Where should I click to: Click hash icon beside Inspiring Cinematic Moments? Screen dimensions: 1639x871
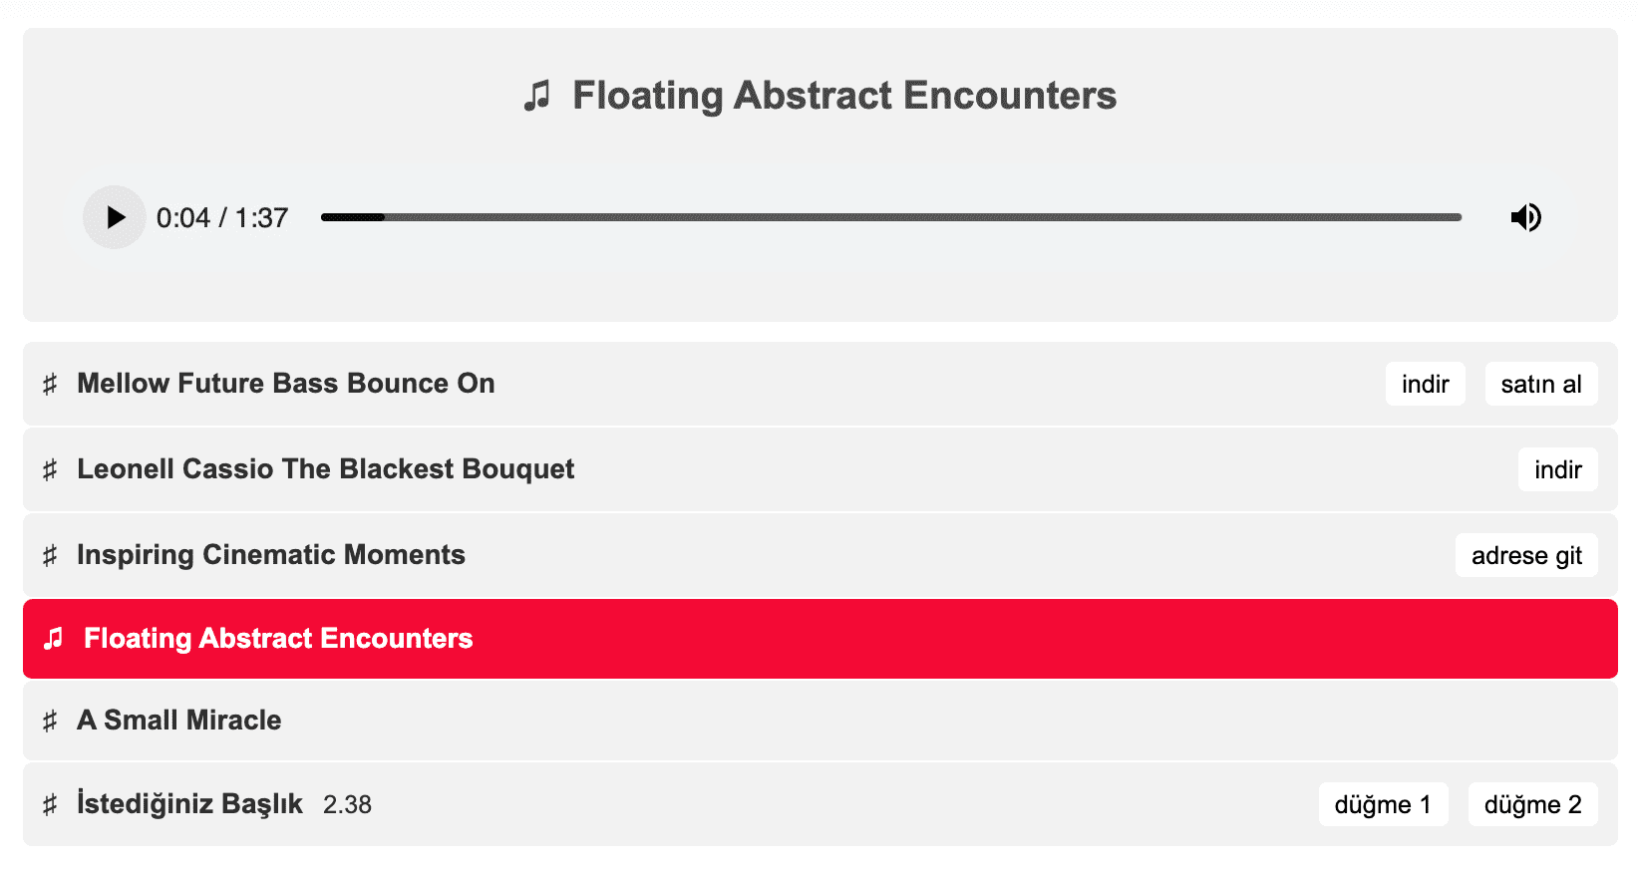tap(50, 556)
